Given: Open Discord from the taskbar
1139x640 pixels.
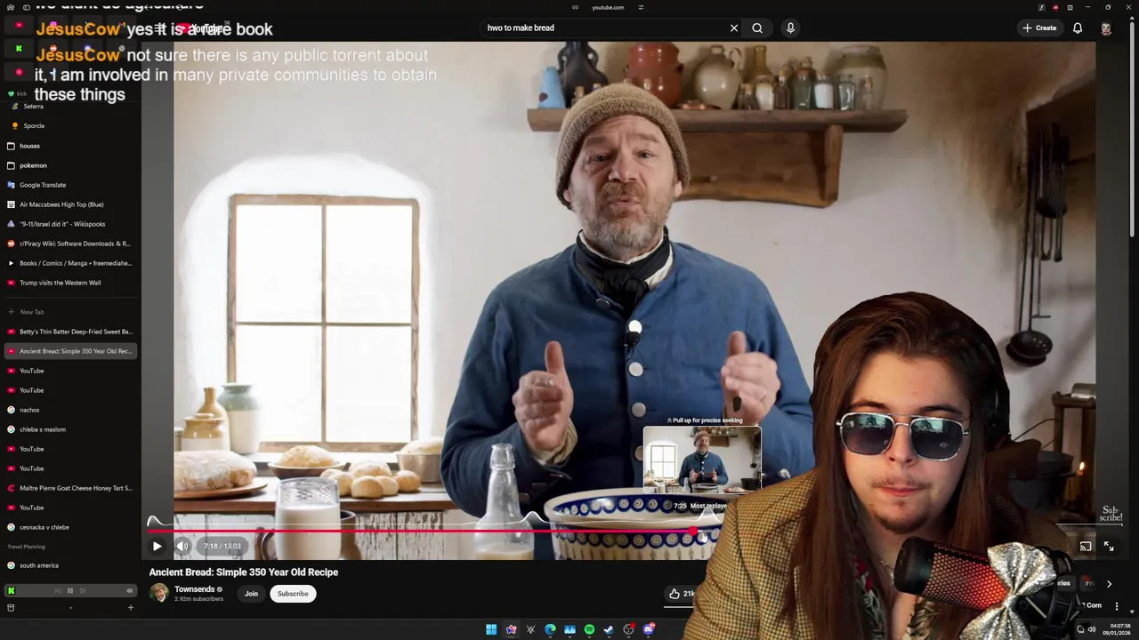Looking at the screenshot, I should (x=648, y=629).
